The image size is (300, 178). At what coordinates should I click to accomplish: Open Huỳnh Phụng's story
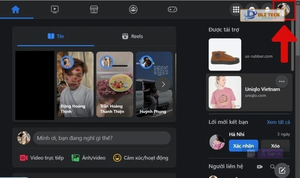point(154,84)
